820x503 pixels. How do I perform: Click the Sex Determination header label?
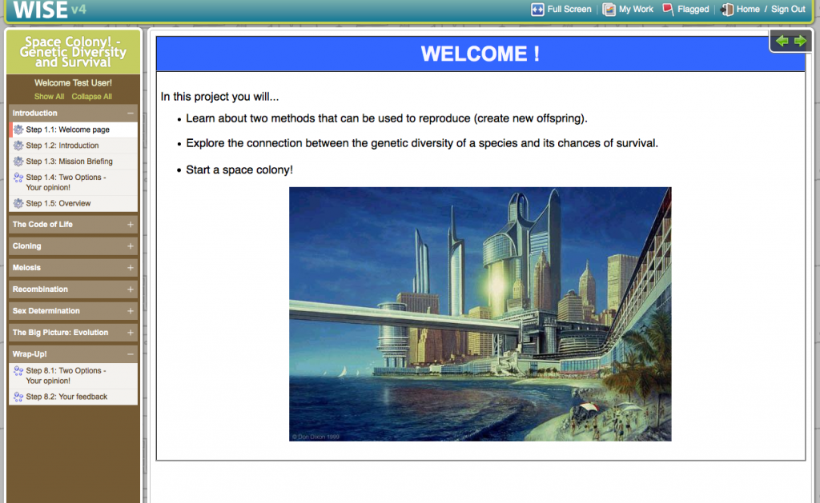pos(46,311)
